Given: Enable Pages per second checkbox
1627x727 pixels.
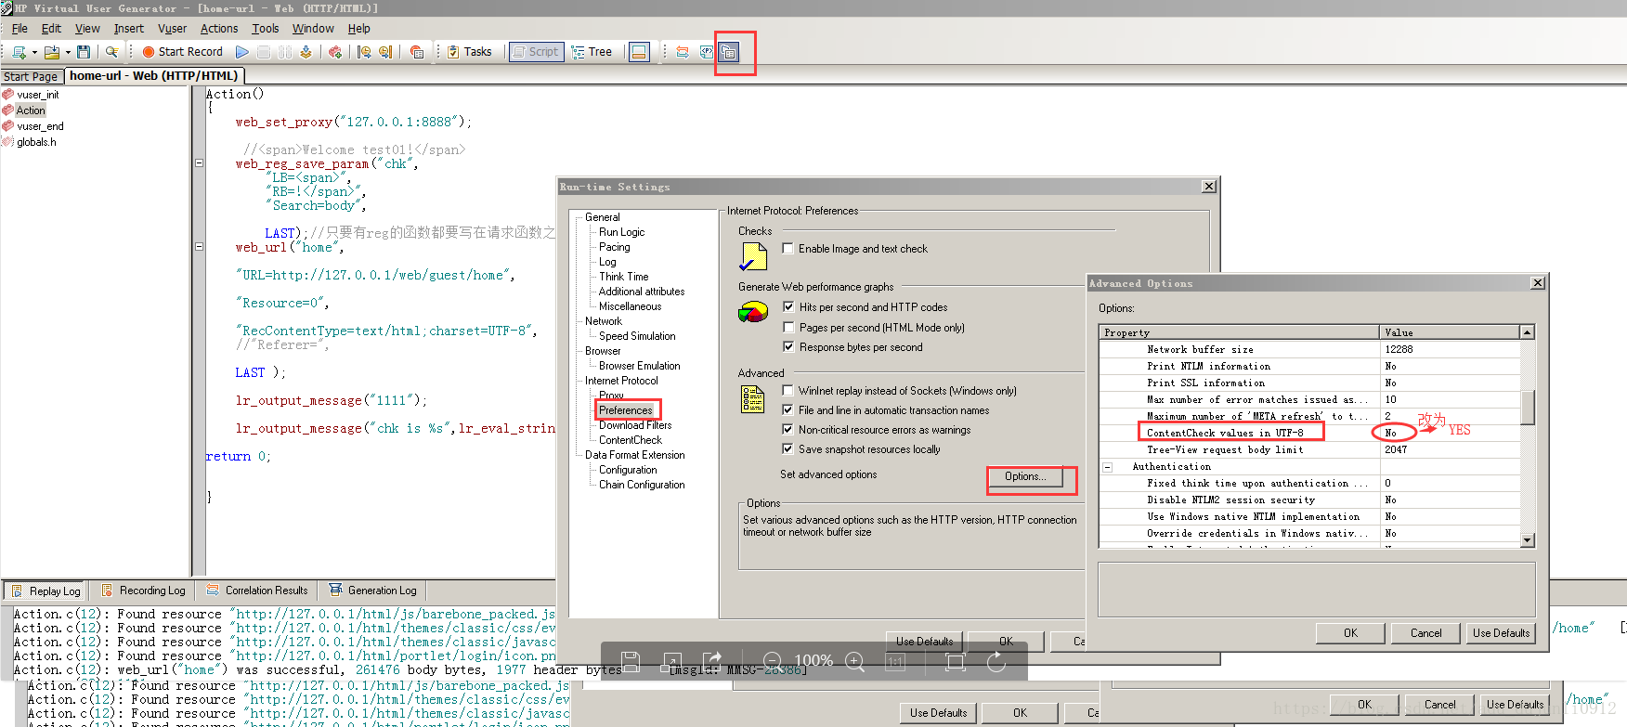Looking at the screenshot, I should click(x=788, y=328).
